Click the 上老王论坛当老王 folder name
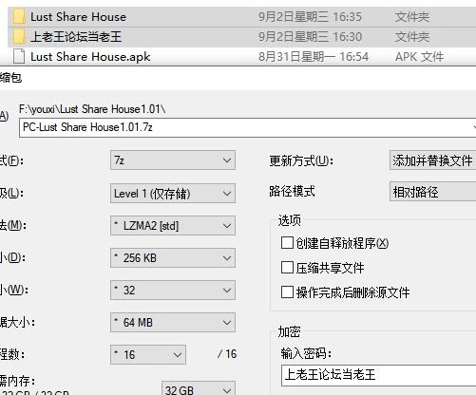 (76, 37)
